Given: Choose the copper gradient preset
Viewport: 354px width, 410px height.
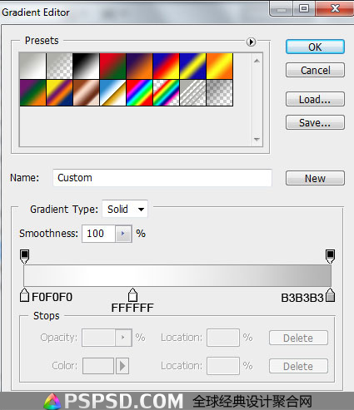Looking at the screenshot, I should 86,92.
